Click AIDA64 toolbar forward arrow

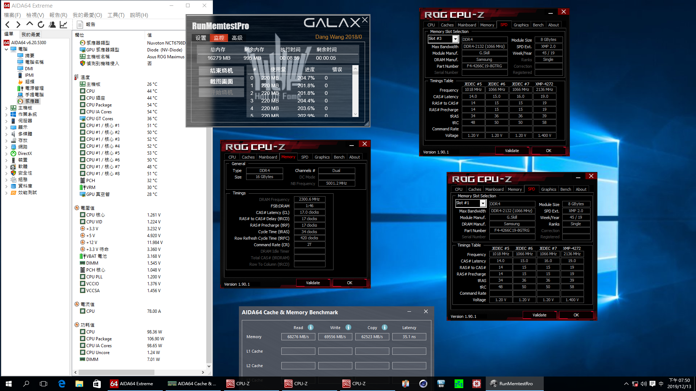(x=18, y=25)
